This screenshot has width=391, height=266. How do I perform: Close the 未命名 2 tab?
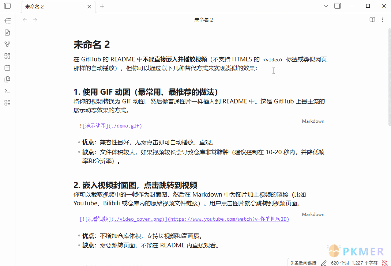tap(89, 7)
